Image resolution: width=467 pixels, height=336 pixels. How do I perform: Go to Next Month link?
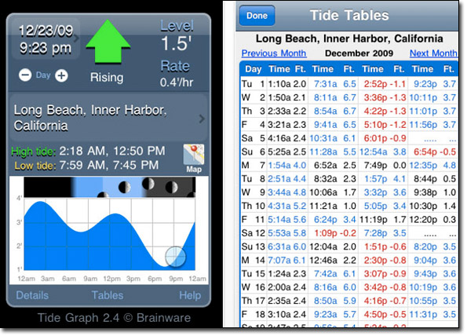[x=433, y=53]
